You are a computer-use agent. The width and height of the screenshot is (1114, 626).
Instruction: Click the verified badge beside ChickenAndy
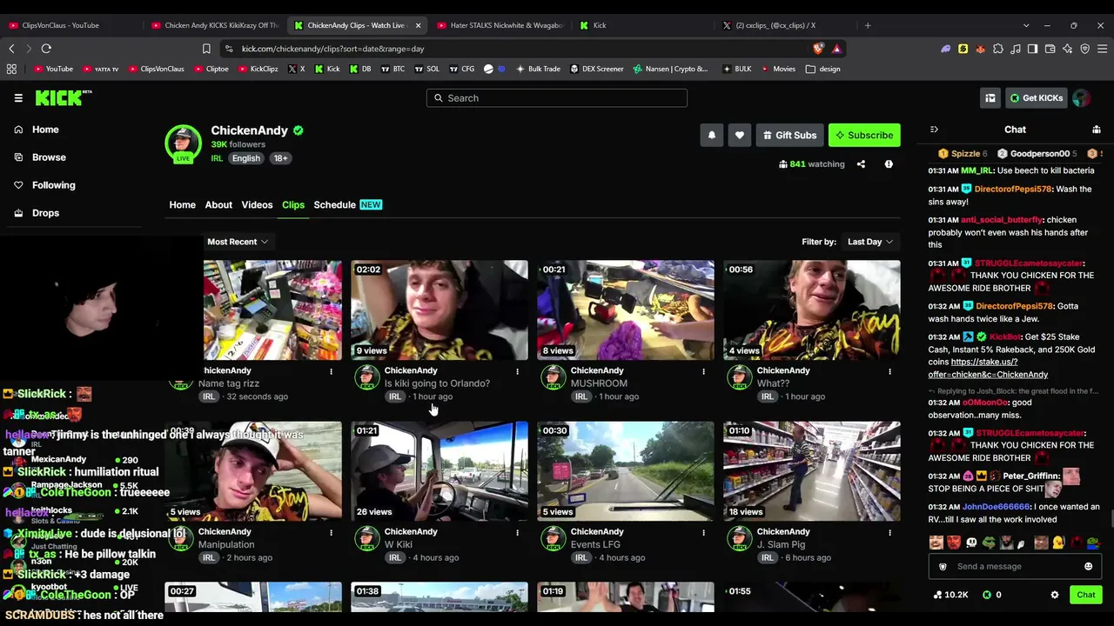[299, 130]
